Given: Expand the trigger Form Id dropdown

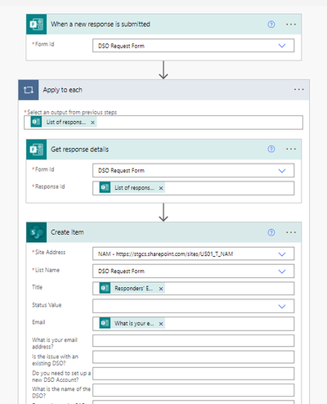Looking at the screenshot, I should 282,46.
